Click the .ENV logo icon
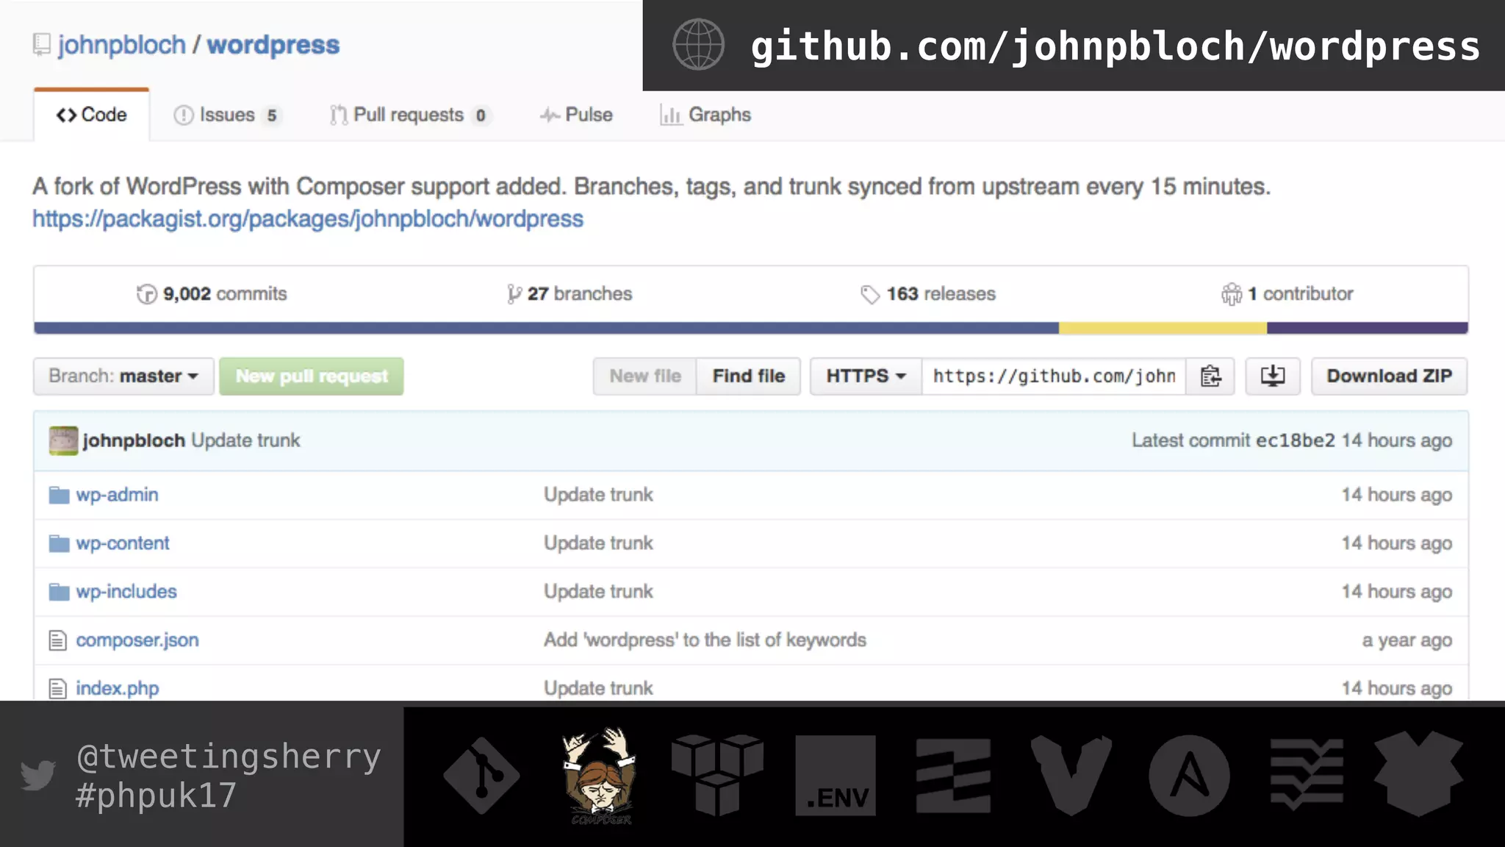The width and height of the screenshot is (1505, 847). coord(836,776)
